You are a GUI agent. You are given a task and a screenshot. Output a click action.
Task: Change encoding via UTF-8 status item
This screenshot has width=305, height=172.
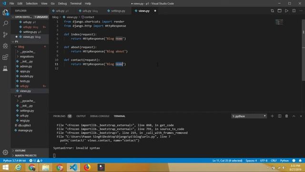coord(264,161)
